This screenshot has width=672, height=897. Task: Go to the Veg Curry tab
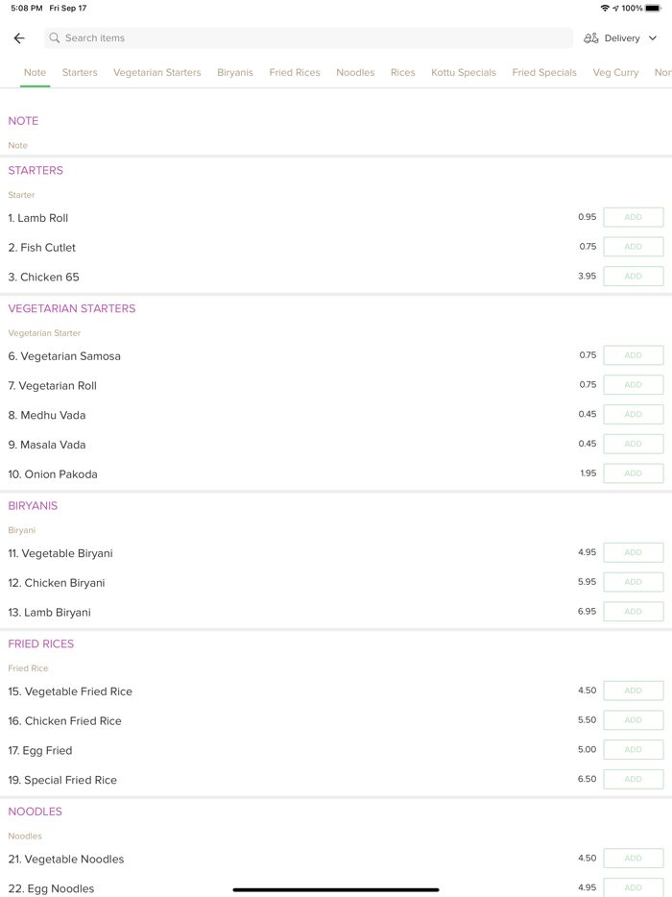click(615, 73)
